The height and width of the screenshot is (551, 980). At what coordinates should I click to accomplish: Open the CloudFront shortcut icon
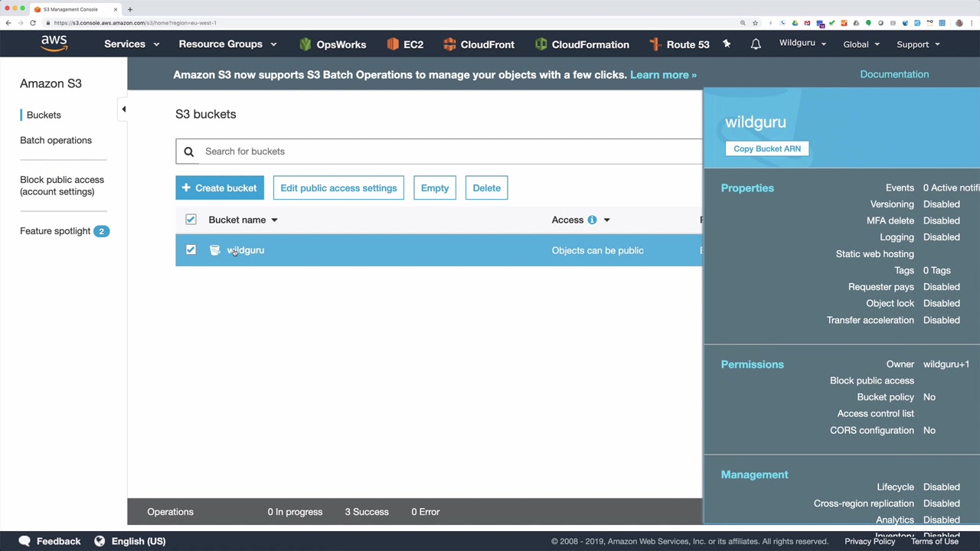pos(449,44)
